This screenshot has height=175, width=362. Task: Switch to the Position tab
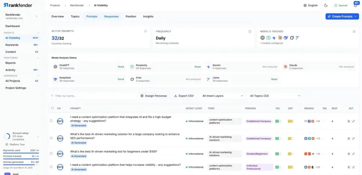[x=131, y=16]
